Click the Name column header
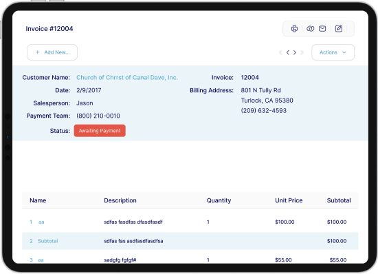This screenshot has width=378, height=274. (x=38, y=200)
